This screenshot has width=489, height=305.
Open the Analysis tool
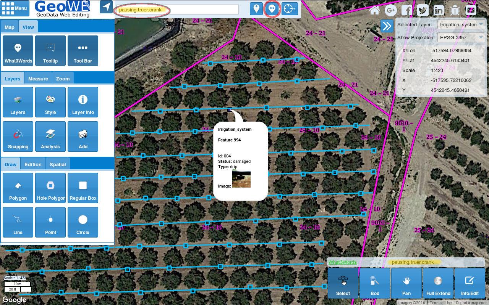point(50,136)
